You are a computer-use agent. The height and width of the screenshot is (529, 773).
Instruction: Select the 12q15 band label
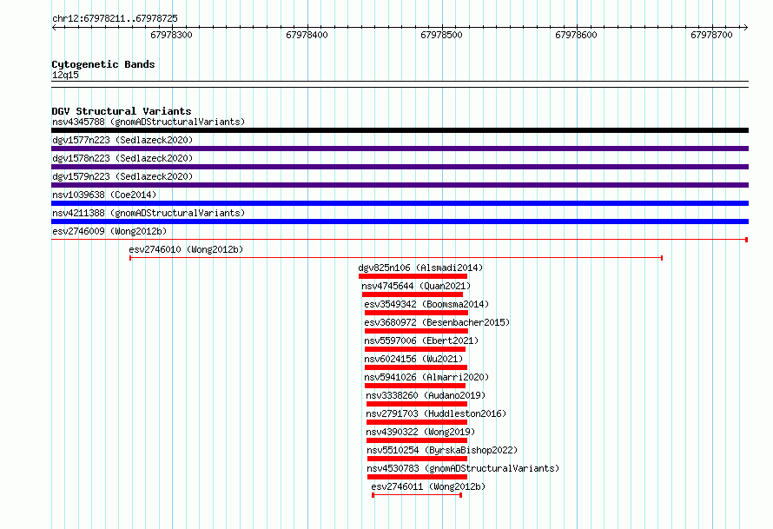tap(65, 75)
